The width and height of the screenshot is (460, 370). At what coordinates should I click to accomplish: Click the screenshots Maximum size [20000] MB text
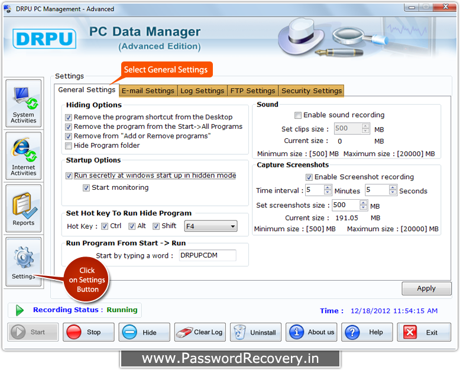click(x=393, y=229)
